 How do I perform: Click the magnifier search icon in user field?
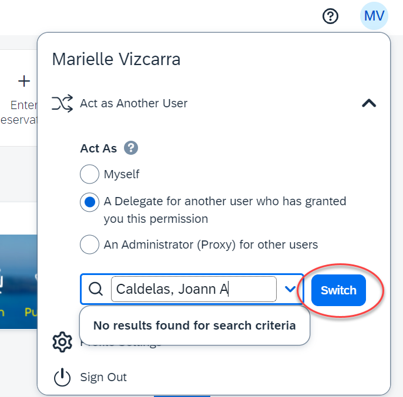click(95, 289)
